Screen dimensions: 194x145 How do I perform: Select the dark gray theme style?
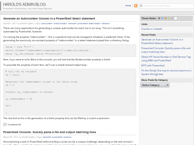pos(159,18)
